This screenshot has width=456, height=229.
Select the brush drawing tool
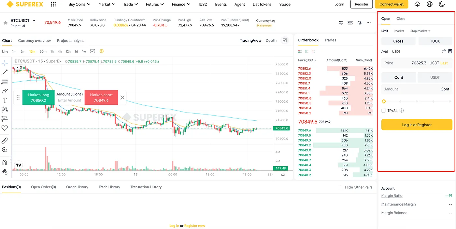5,91
